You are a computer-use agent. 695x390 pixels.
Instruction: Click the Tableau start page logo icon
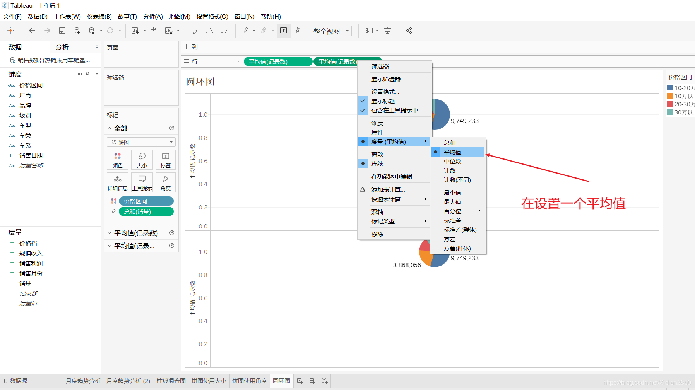11,31
